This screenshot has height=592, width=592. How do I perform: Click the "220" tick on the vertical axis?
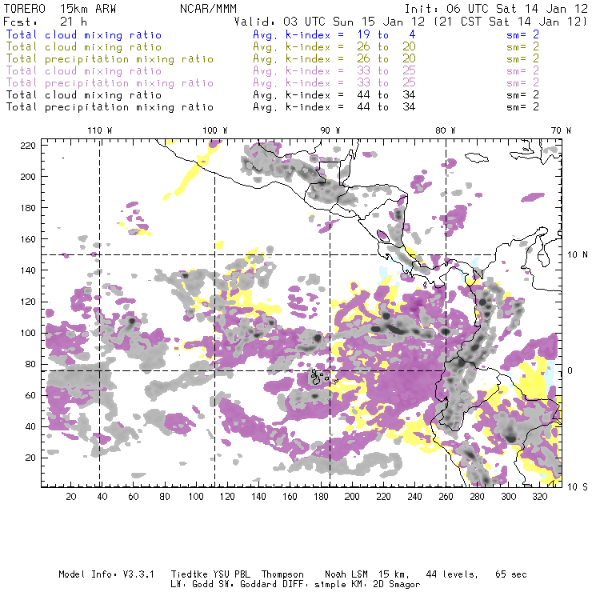28,146
